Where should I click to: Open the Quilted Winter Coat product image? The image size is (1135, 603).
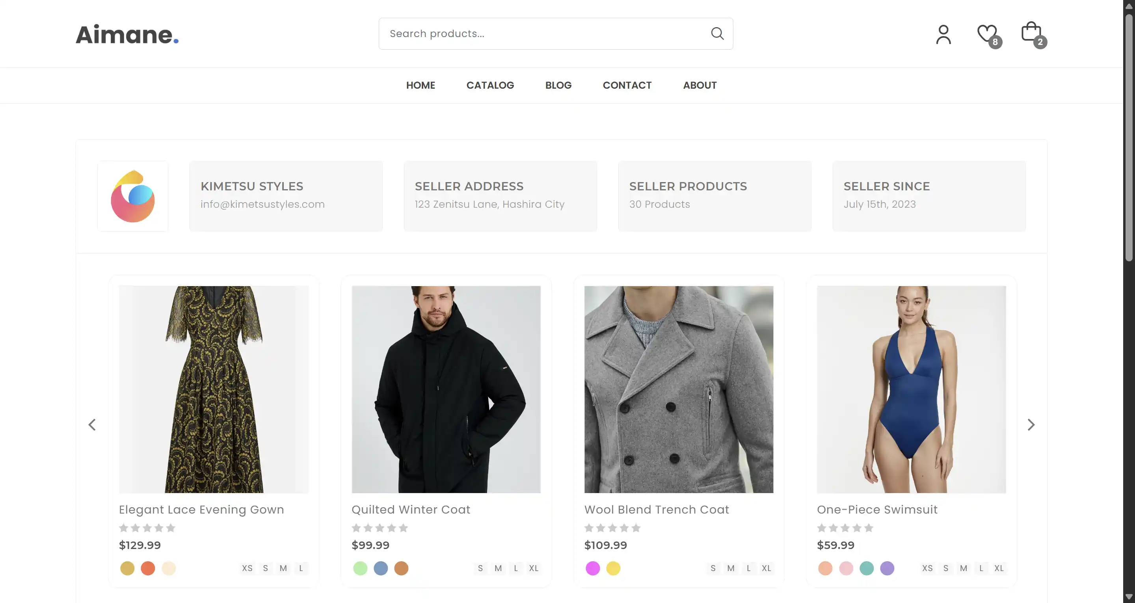point(446,389)
